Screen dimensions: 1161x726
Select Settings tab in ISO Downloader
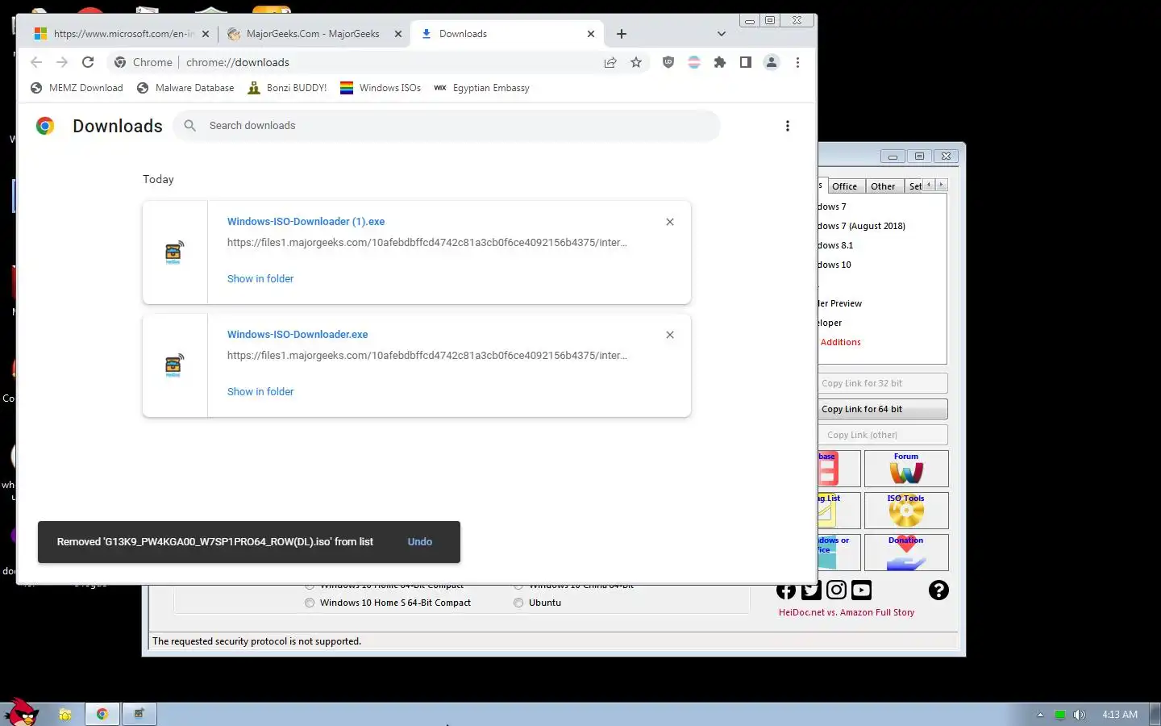[x=915, y=186]
